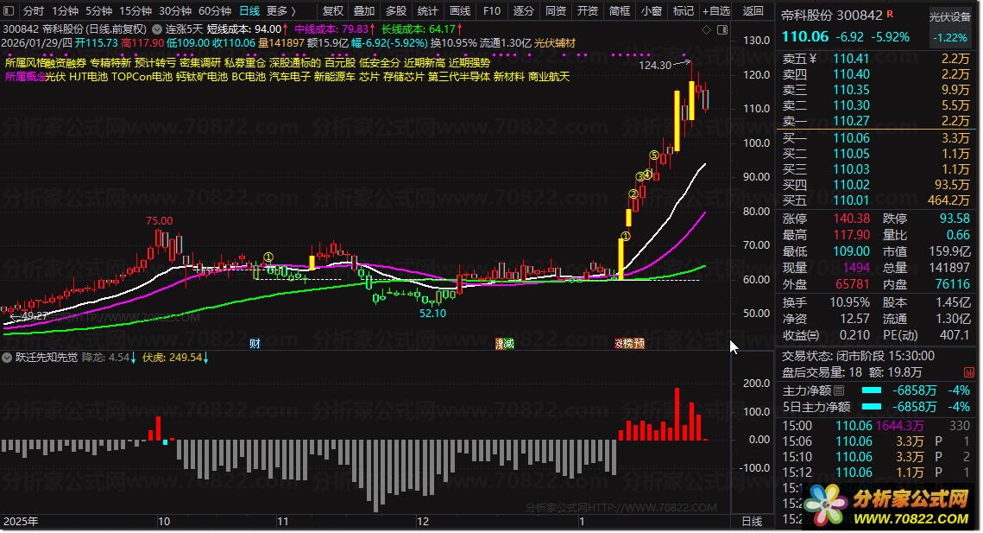Click the 商业航天 concept tag
This screenshot has width=983, height=533.
coord(549,77)
